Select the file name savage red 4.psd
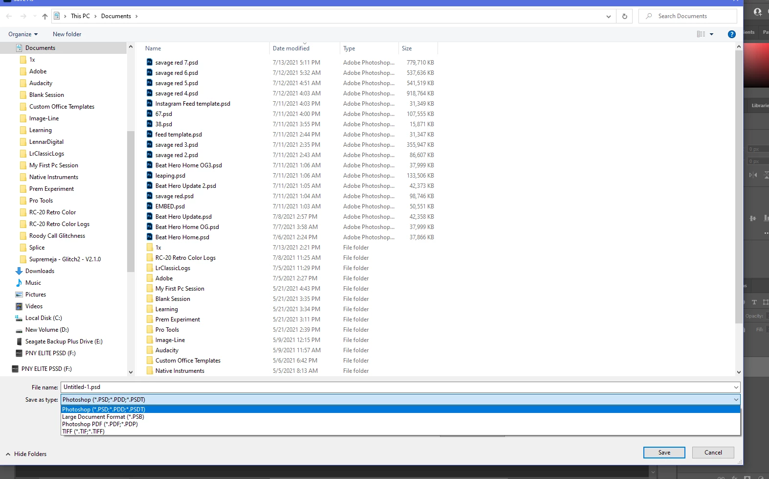 (x=176, y=93)
